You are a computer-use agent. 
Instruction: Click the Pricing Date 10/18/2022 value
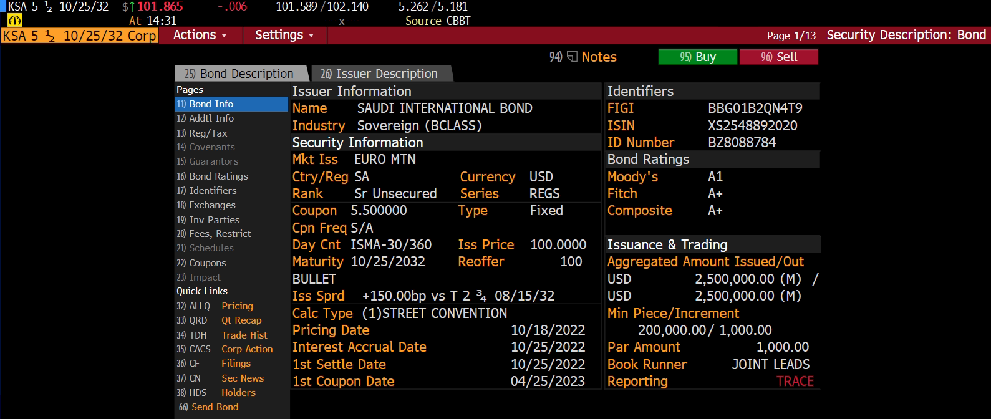(548, 330)
